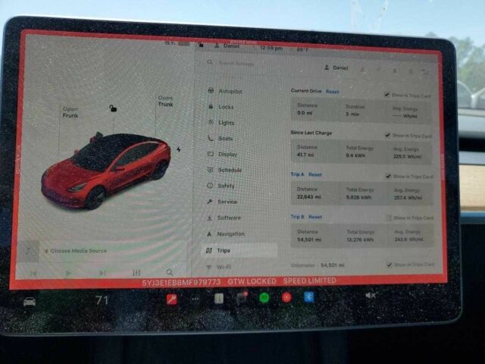The width and height of the screenshot is (485, 364).
Task: Tap Open Frunk
Action: coord(70,112)
